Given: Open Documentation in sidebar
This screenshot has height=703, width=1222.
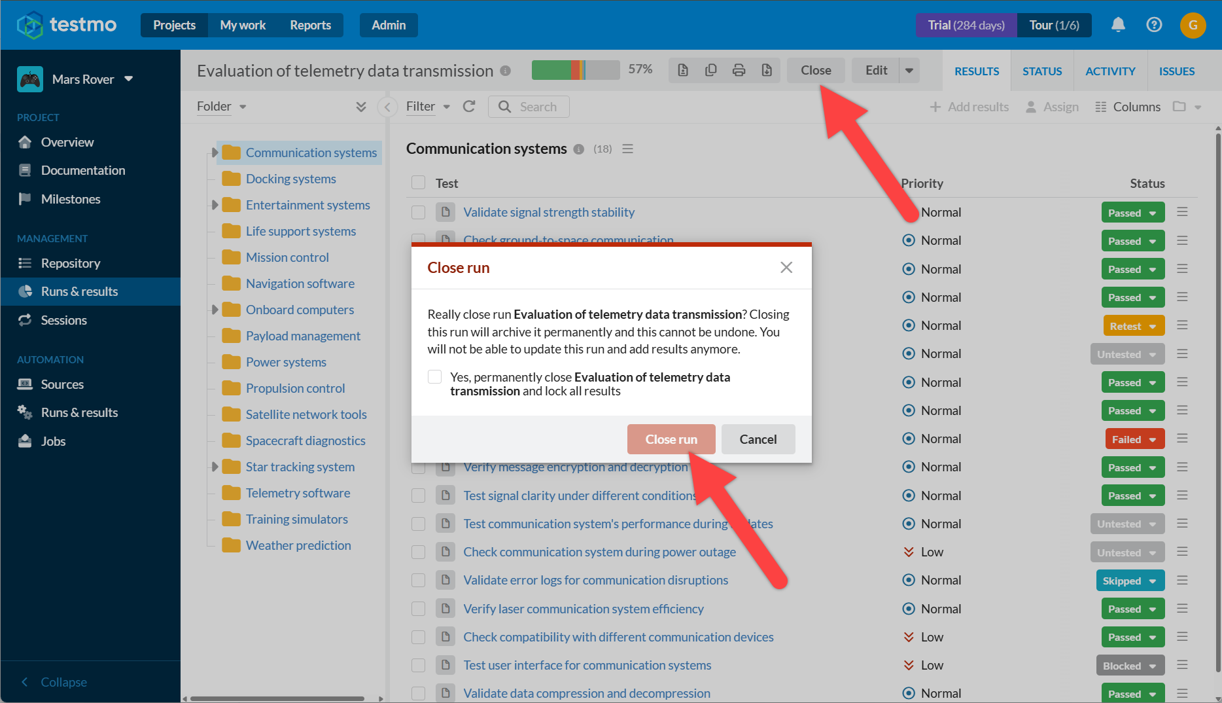Looking at the screenshot, I should coord(82,170).
